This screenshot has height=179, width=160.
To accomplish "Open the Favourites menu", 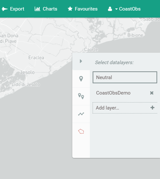I will tap(83, 9).
